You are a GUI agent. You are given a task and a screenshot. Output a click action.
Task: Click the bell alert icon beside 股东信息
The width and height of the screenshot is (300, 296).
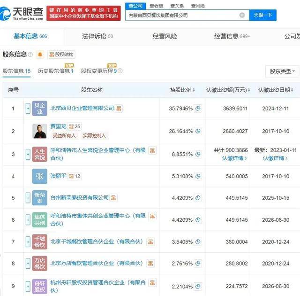click(x=40, y=55)
